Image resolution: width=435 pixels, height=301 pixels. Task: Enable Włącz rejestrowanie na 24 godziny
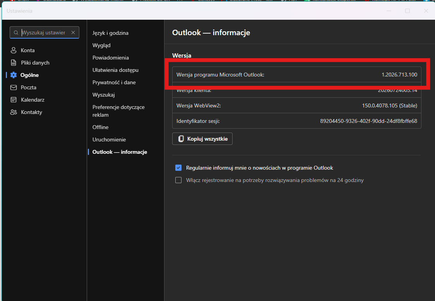[178, 180]
